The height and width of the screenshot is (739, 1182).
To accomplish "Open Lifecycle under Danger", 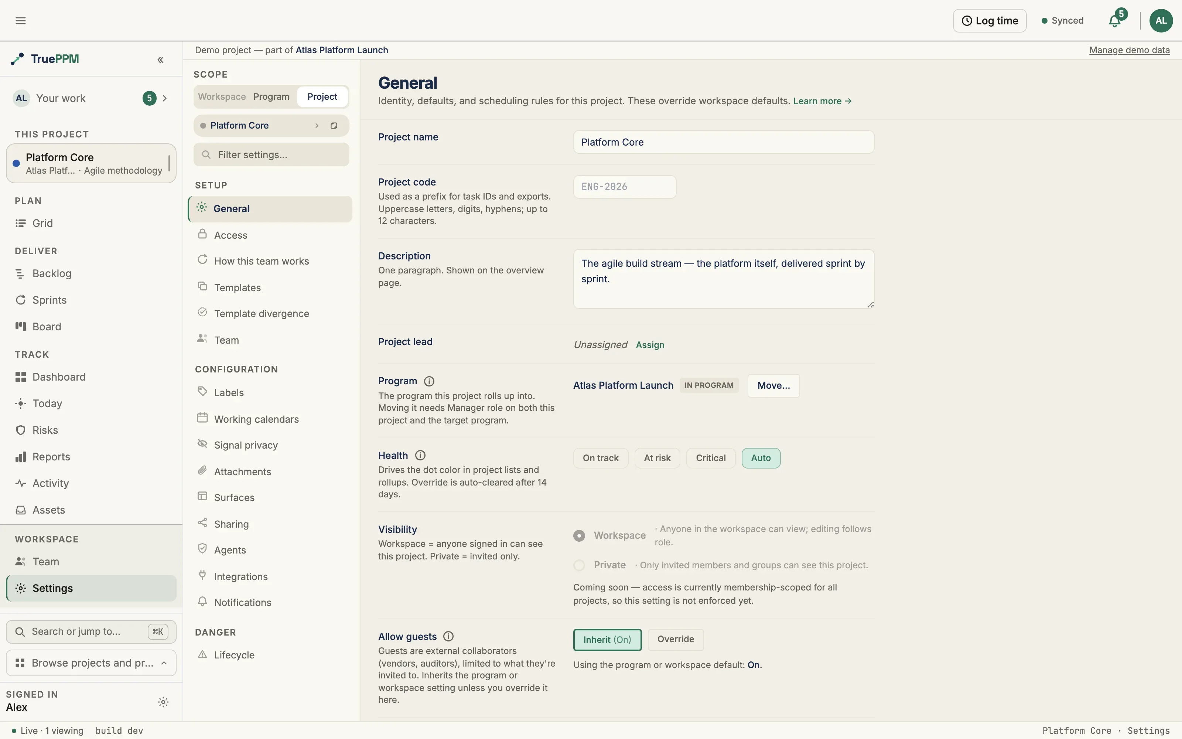I will point(270,655).
